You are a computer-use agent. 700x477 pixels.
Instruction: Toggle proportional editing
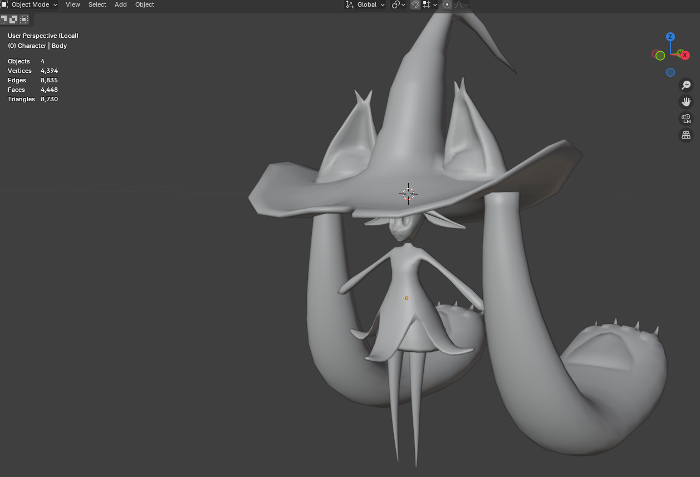(x=447, y=4)
